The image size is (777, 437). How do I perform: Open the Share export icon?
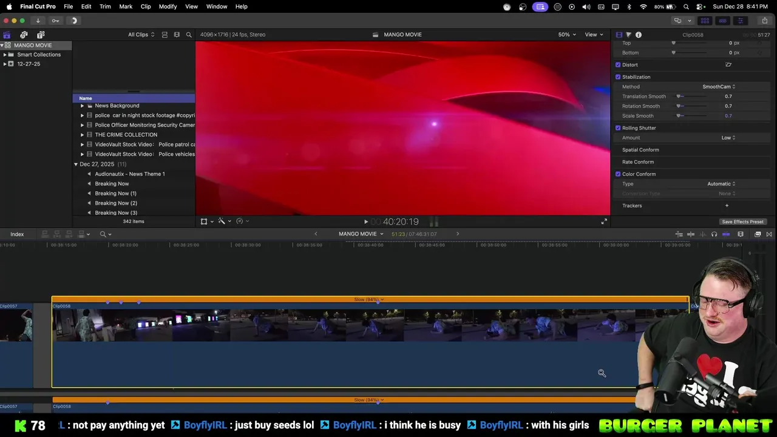pyautogui.click(x=764, y=21)
